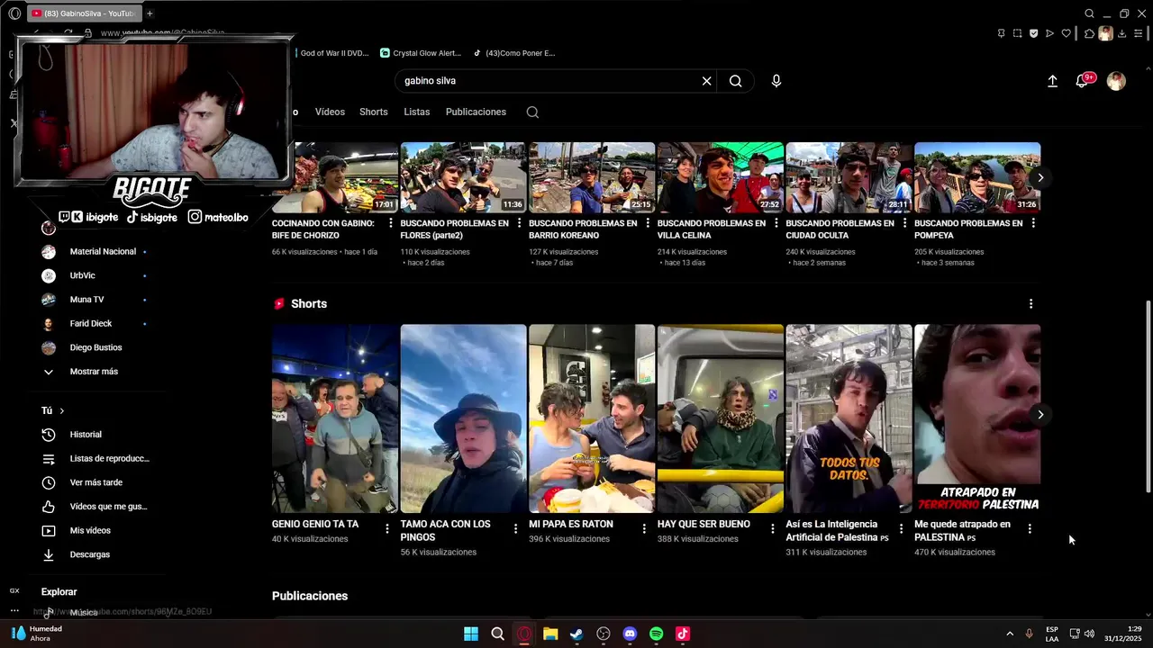Viewport: 1153px width, 648px height.
Task: Play the GENIO GENIO TA TA short thumbnail
Action: tap(335, 418)
